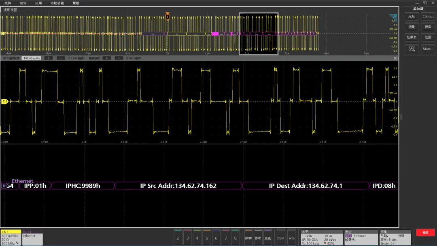Click the red preview button
The height and width of the screenshot is (246, 437).
click(425, 233)
